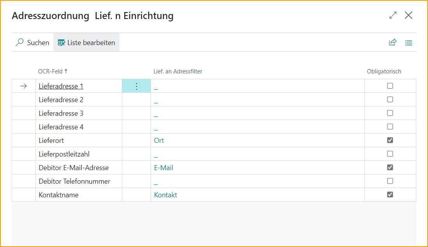The image size is (428, 247).
Task: Enable the Obligatorisch checkbox for Lieferadresse 2
Action: click(390, 99)
